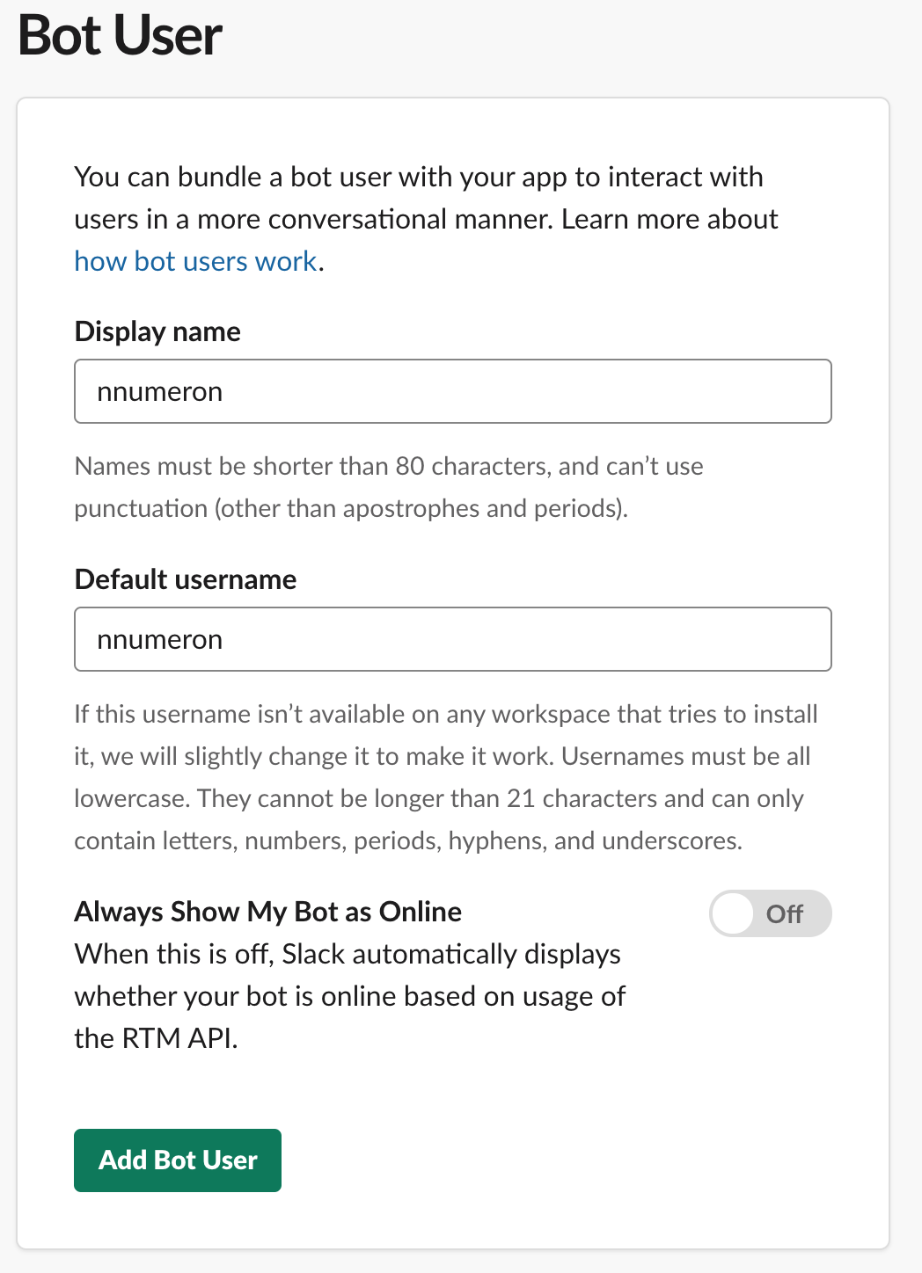
Task: Click the RTM API description text
Action: pyautogui.click(x=350, y=996)
